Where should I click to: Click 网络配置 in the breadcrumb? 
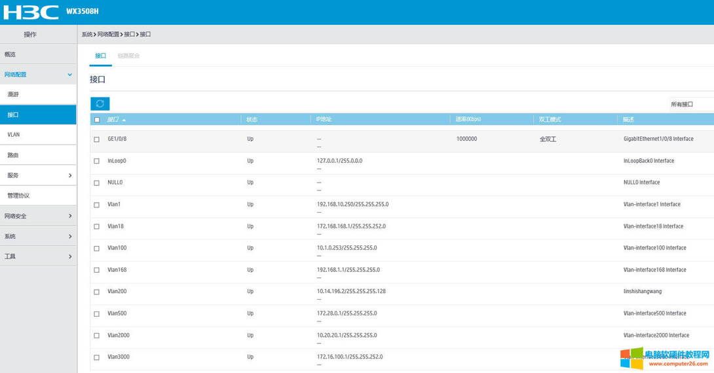108,34
